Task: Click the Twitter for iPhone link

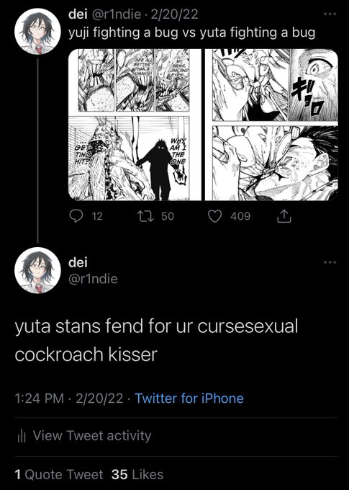Action: tap(189, 398)
